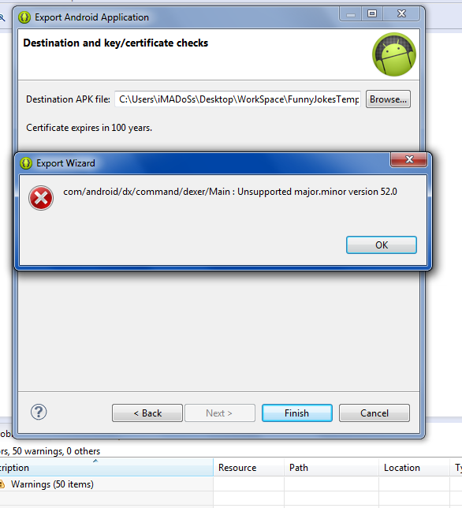Image resolution: width=462 pixels, height=508 pixels.
Task: Sort problems by the Path column header
Action: 332,468
